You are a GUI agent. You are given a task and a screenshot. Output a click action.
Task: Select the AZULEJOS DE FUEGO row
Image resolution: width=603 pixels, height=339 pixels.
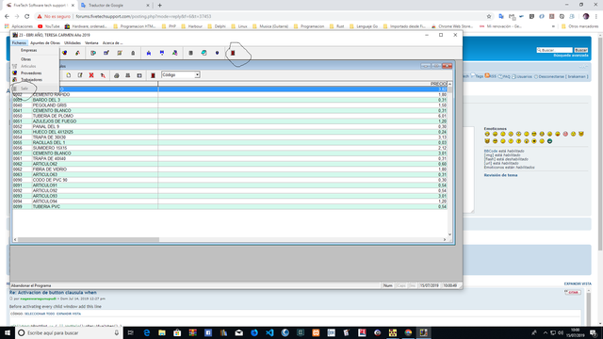(x=230, y=121)
